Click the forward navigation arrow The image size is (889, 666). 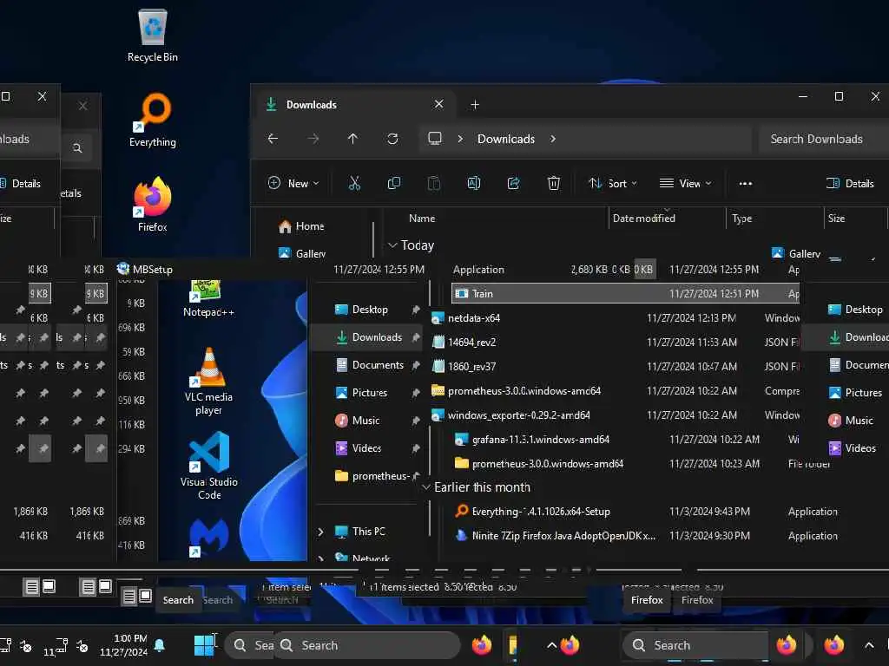(x=313, y=139)
